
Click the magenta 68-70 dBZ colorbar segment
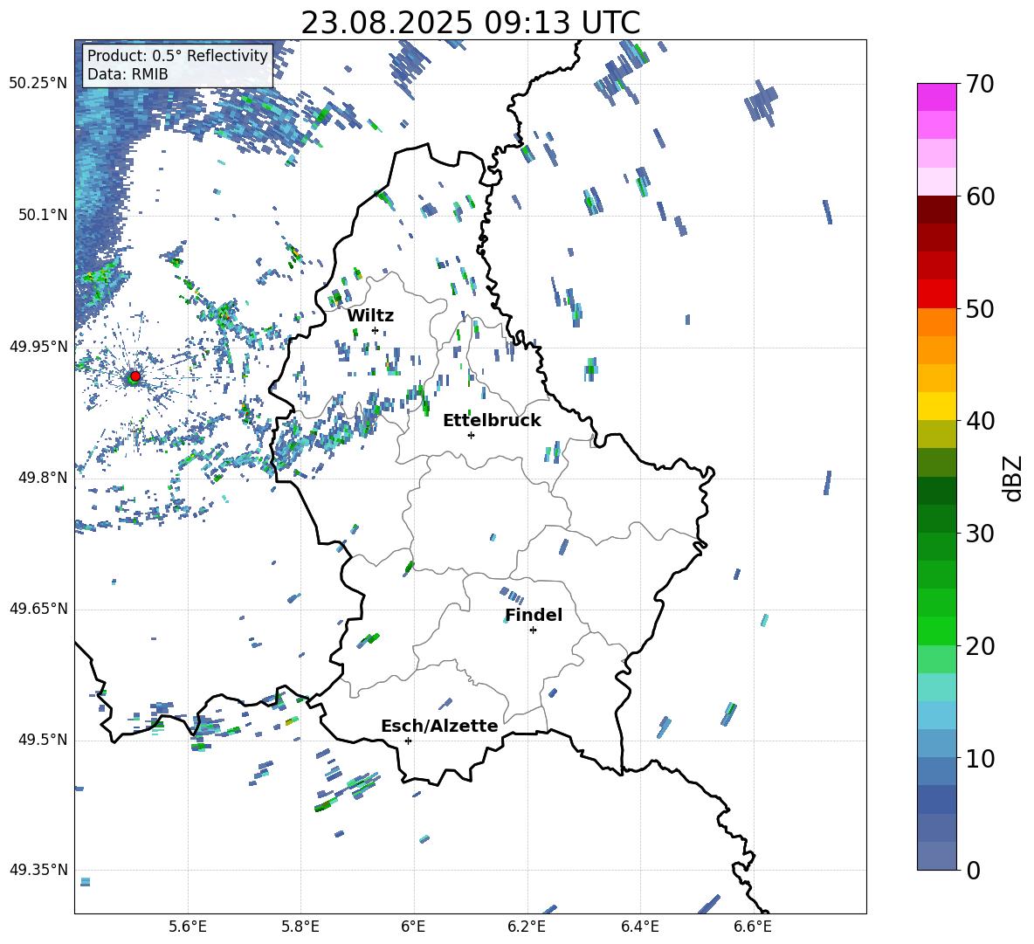click(x=936, y=97)
